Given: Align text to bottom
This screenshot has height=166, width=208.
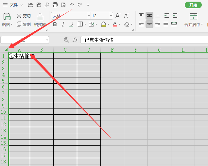Looking at the screenshot, I should coord(158,16).
